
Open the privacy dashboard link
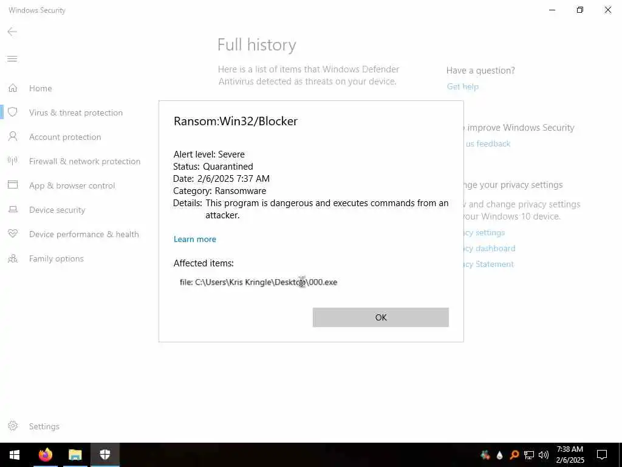(x=490, y=249)
